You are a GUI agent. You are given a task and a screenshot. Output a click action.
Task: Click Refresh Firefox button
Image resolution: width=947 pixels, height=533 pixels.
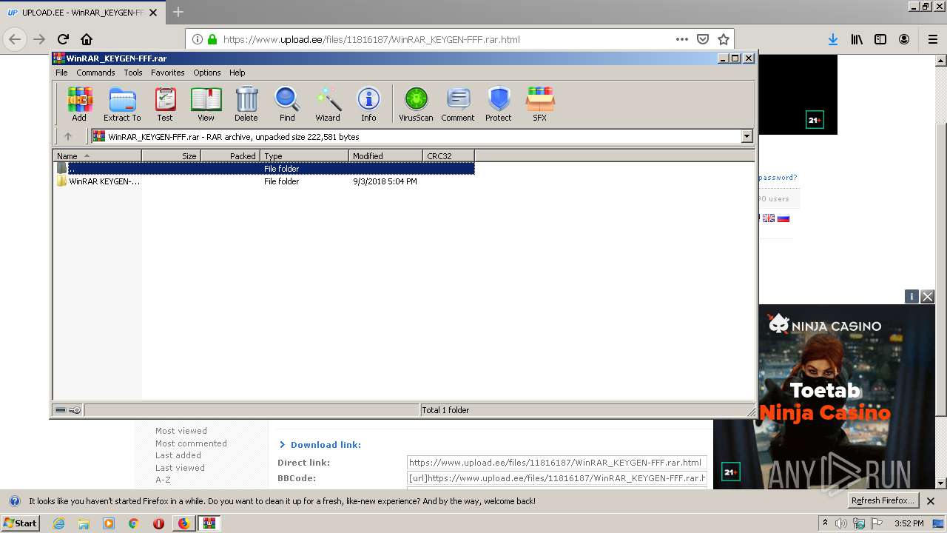point(884,500)
